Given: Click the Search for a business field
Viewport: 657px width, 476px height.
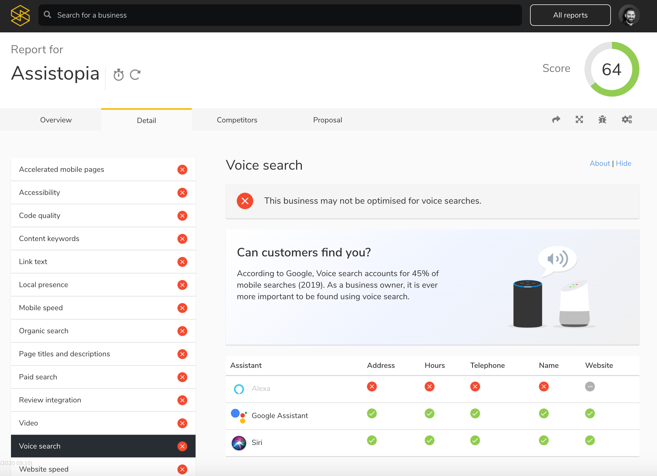Looking at the screenshot, I should (x=280, y=15).
